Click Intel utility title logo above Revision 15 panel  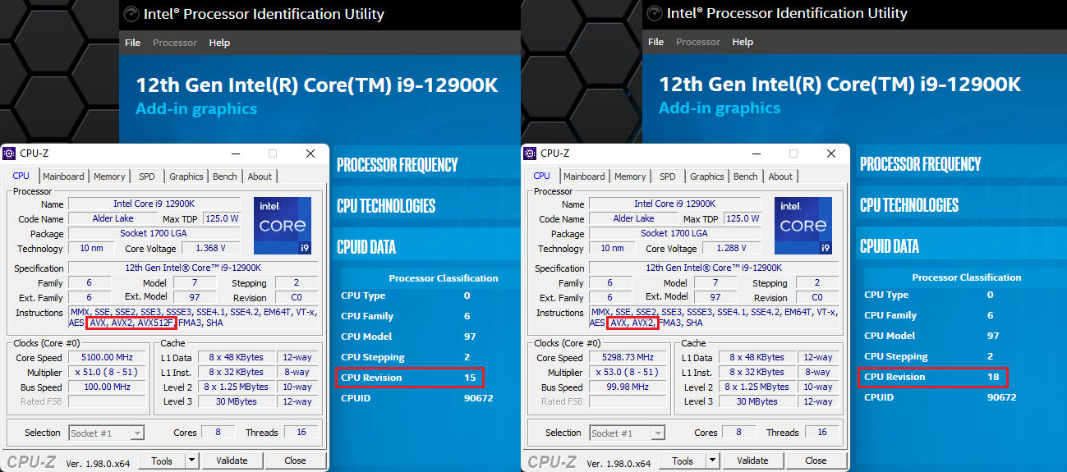click(131, 14)
